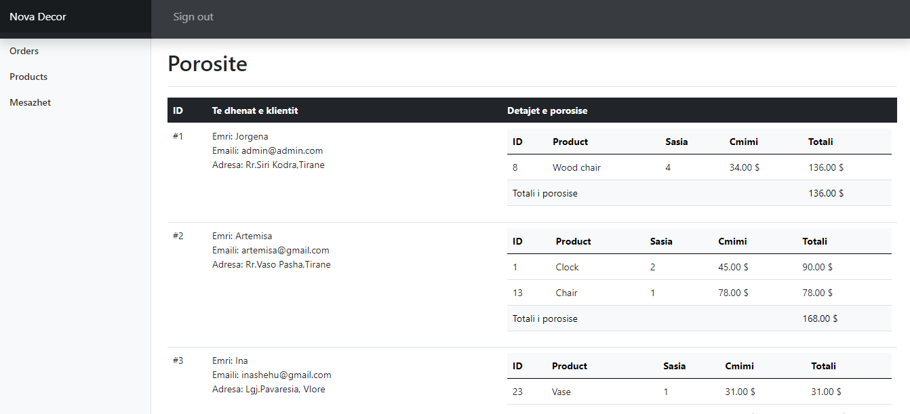Image resolution: width=910 pixels, height=414 pixels.
Task: Click the Cmimi column header in order #1 table
Action: point(743,142)
